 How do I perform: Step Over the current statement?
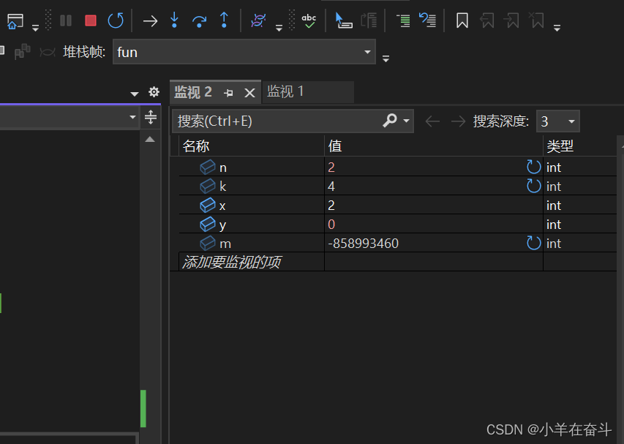click(x=199, y=21)
